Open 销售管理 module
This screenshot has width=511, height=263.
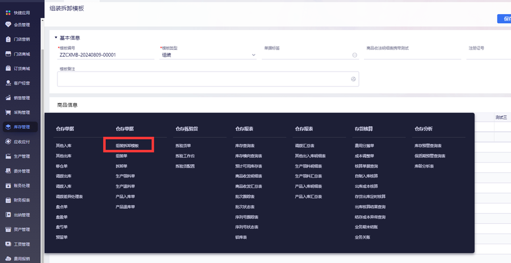coord(18,98)
